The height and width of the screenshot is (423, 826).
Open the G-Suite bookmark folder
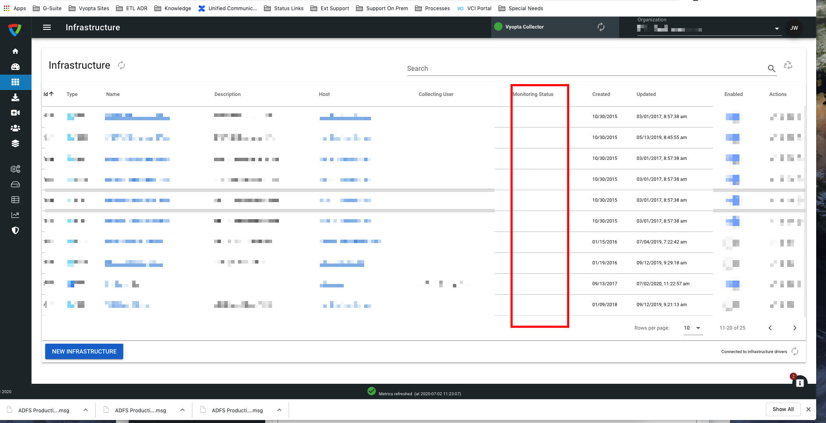(x=47, y=8)
